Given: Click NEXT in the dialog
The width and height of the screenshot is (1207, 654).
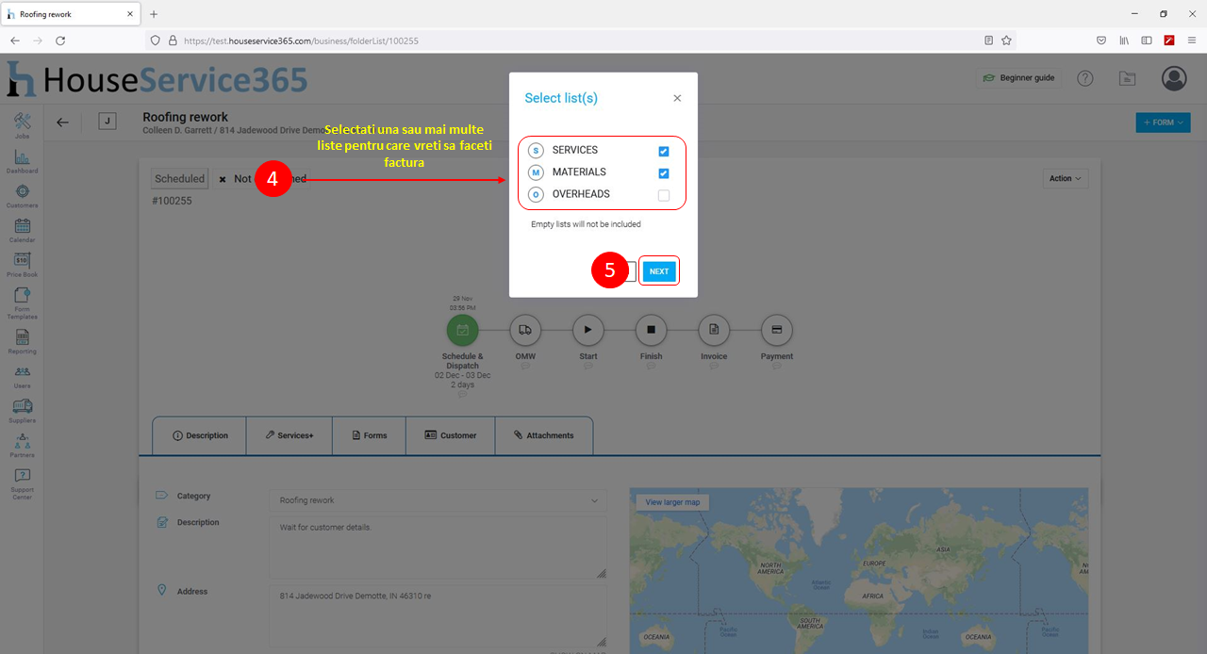Looking at the screenshot, I should click(659, 271).
